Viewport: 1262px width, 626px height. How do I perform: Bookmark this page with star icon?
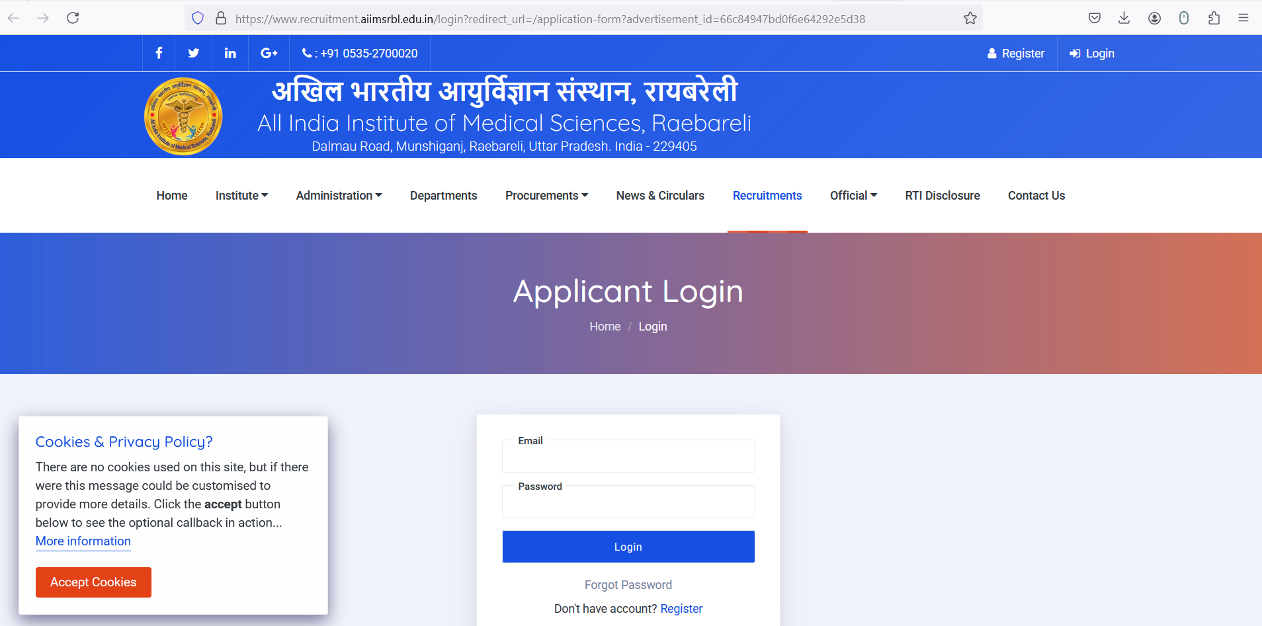coord(970,19)
